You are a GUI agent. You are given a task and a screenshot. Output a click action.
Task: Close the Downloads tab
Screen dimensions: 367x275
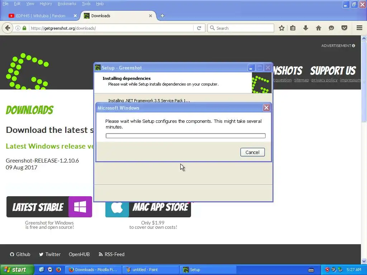(151, 16)
